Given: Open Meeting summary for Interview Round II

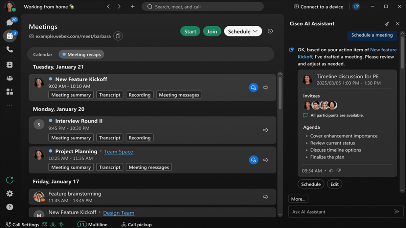Looking at the screenshot, I should click(71, 138).
